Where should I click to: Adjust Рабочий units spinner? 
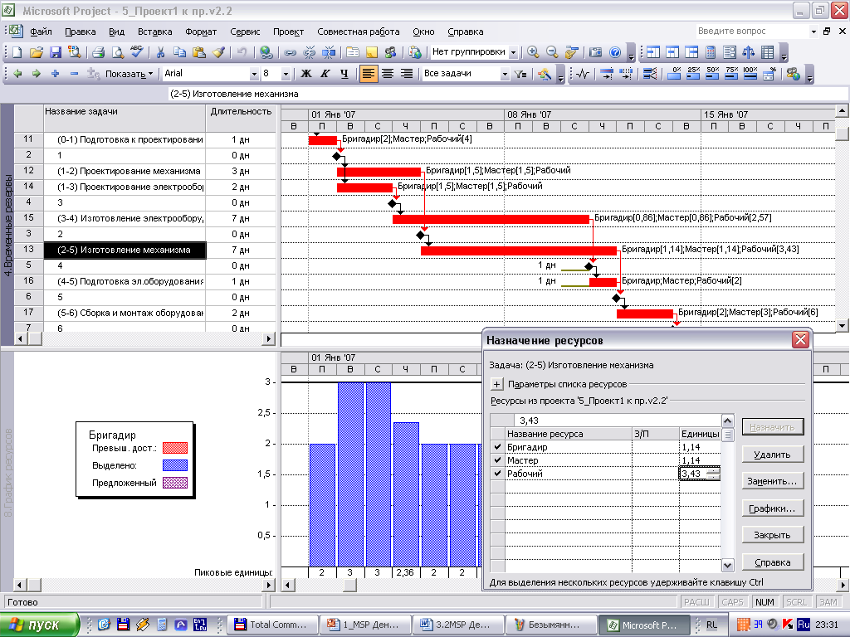click(x=714, y=474)
